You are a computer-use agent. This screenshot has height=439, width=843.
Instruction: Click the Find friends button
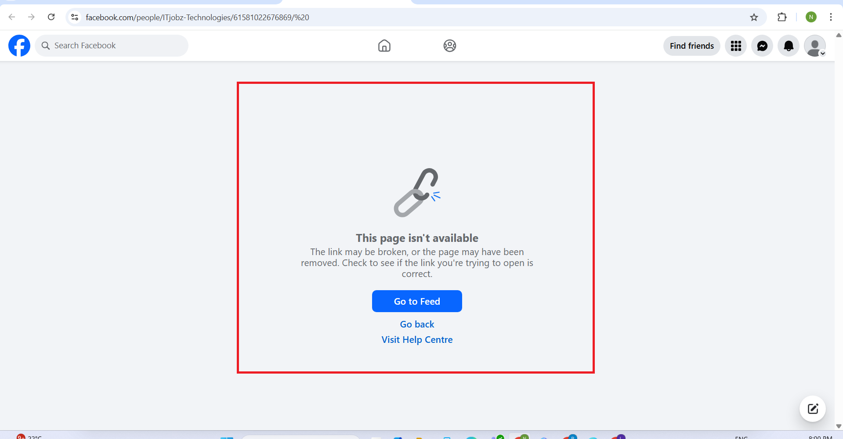[692, 46]
